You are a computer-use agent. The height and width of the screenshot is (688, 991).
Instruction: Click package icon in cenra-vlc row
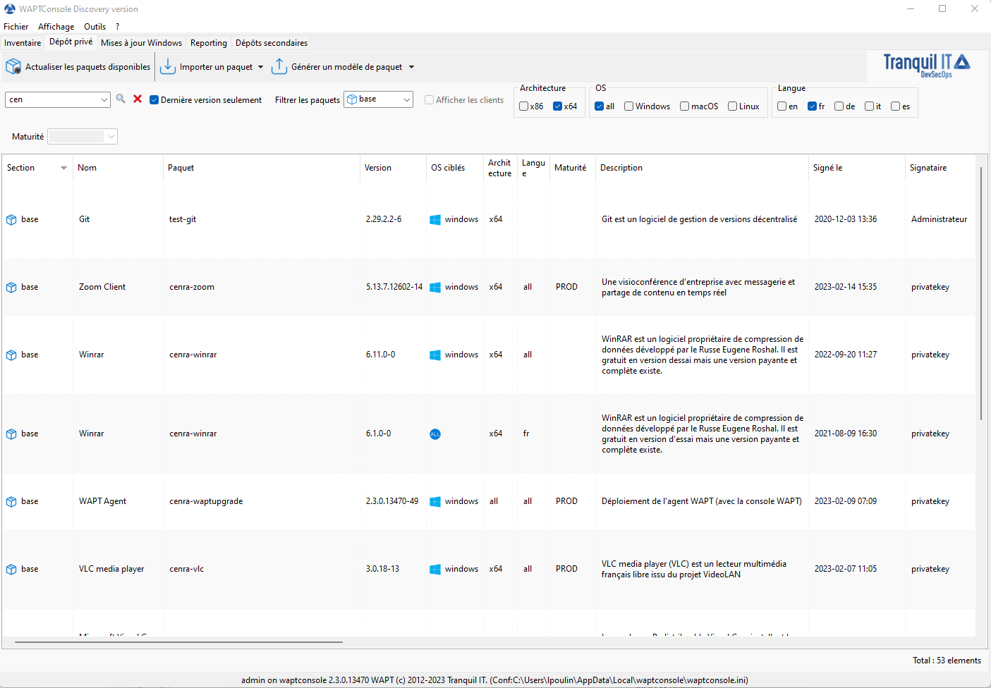(11, 569)
